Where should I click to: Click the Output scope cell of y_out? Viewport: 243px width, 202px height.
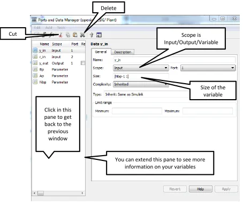(58, 63)
